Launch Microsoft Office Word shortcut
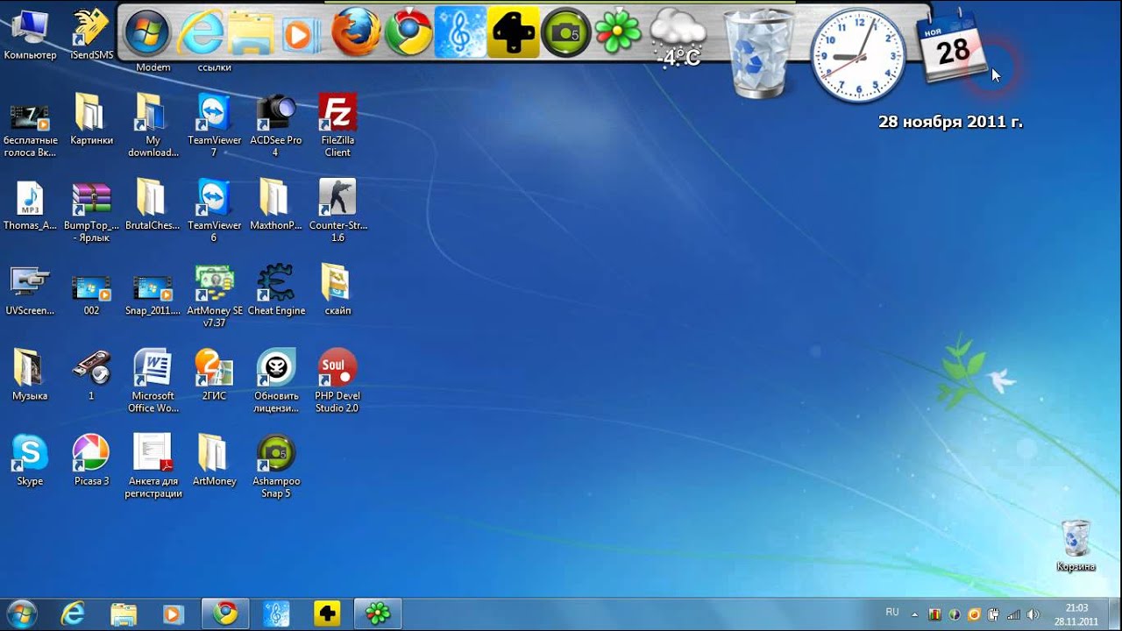Screen dimensions: 1122x631 tap(153, 381)
